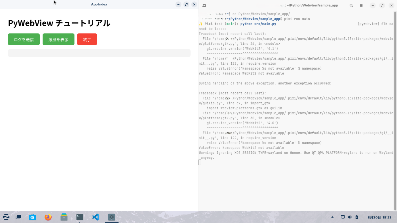This screenshot has width=397, height=223.
Task: Minimize the terminal window
Action: pos(373,5)
